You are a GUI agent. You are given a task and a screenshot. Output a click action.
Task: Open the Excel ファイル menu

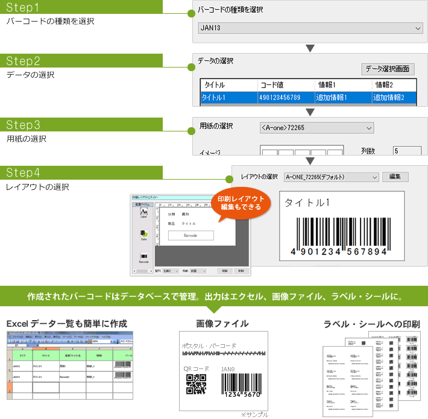click(x=18, y=337)
